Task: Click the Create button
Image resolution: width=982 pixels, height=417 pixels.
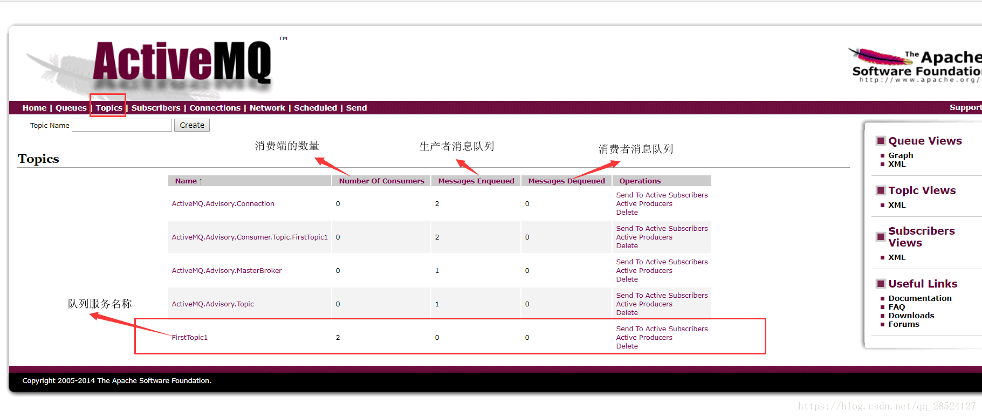Action: pos(192,125)
